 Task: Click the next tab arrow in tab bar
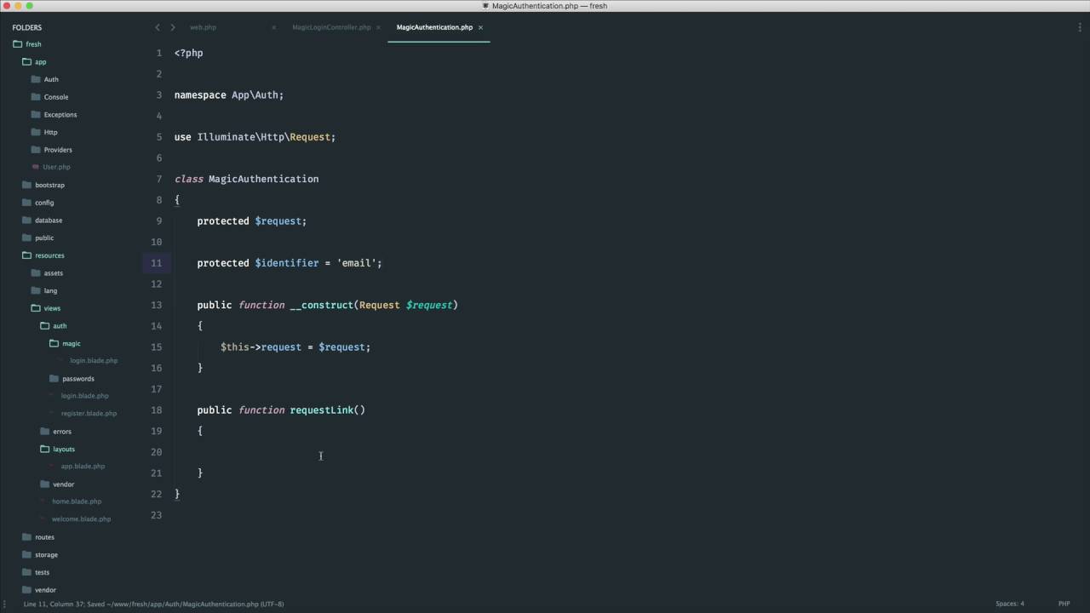[172, 27]
